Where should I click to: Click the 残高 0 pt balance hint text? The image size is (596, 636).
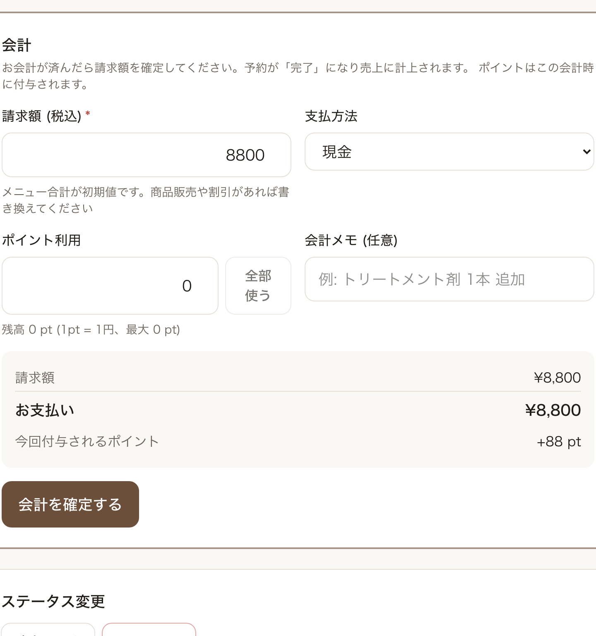coord(91,330)
